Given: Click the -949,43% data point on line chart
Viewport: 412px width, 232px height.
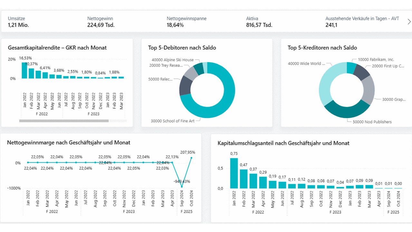Looking at the screenshot, I should click(x=182, y=186).
